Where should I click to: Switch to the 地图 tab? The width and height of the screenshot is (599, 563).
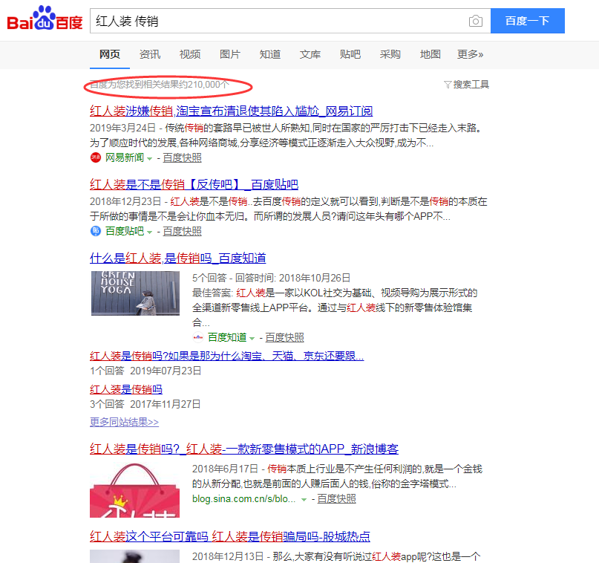tap(431, 54)
